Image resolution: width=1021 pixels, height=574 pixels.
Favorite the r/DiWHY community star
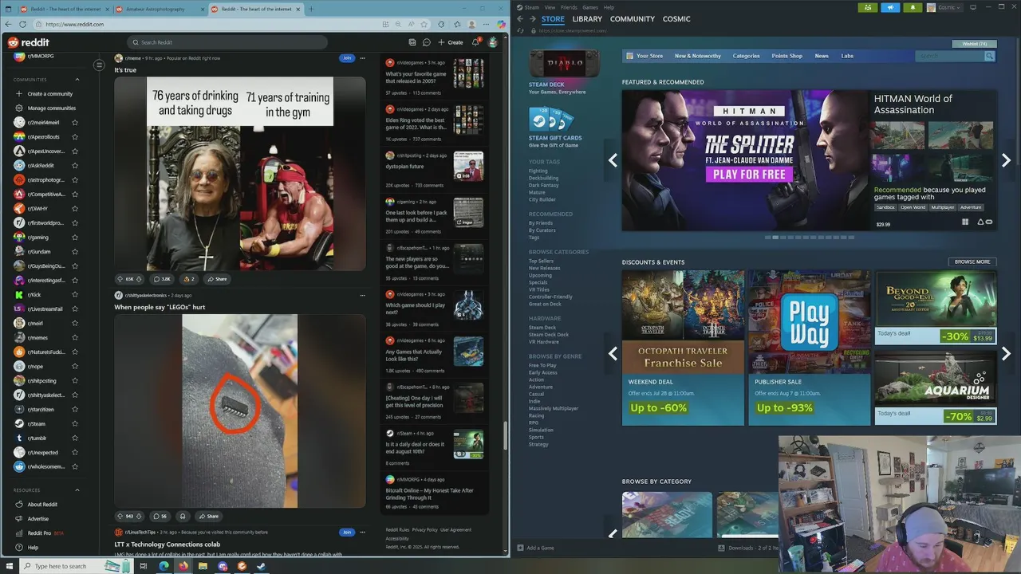(x=75, y=208)
